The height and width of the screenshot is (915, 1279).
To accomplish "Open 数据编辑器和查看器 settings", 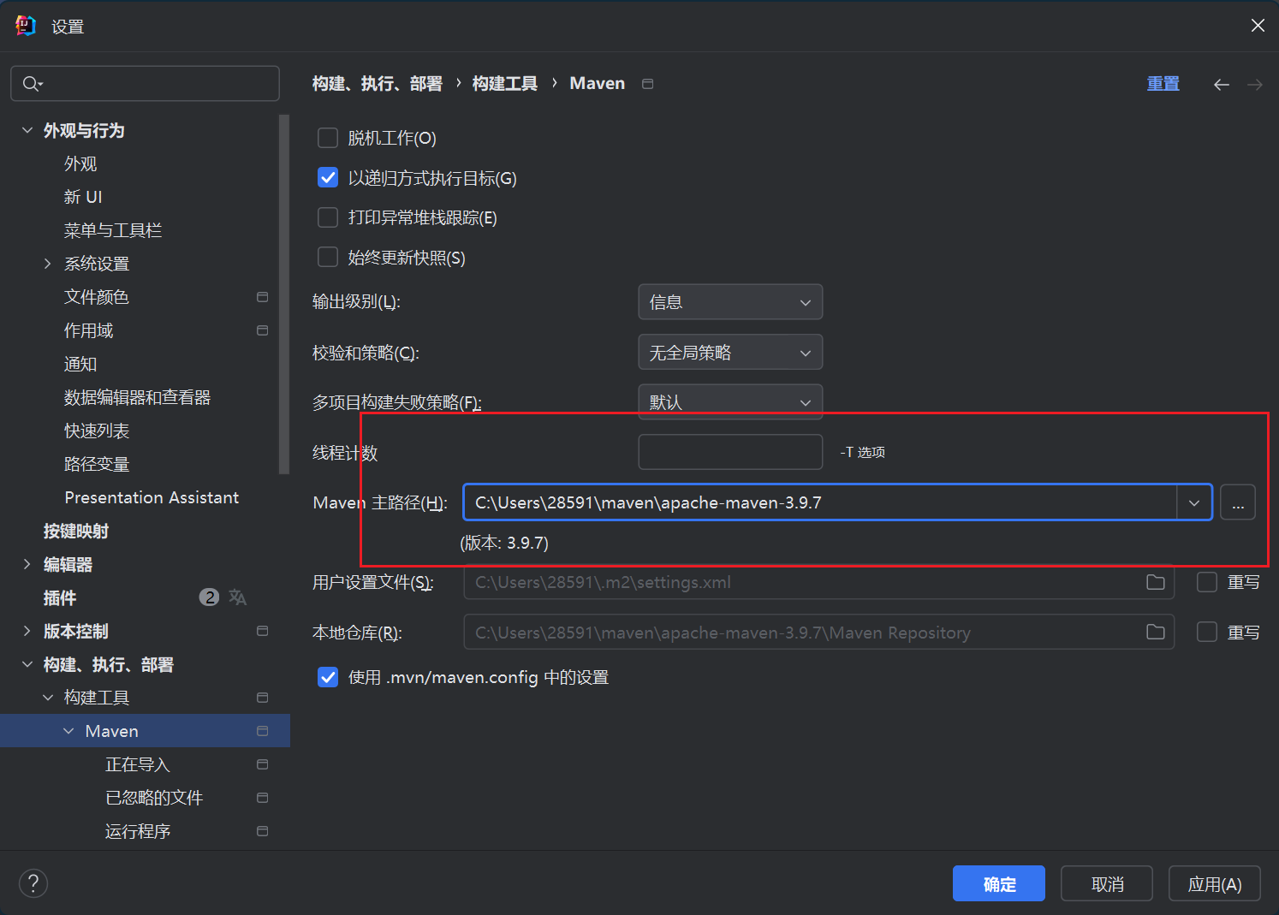I will coord(138,397).
